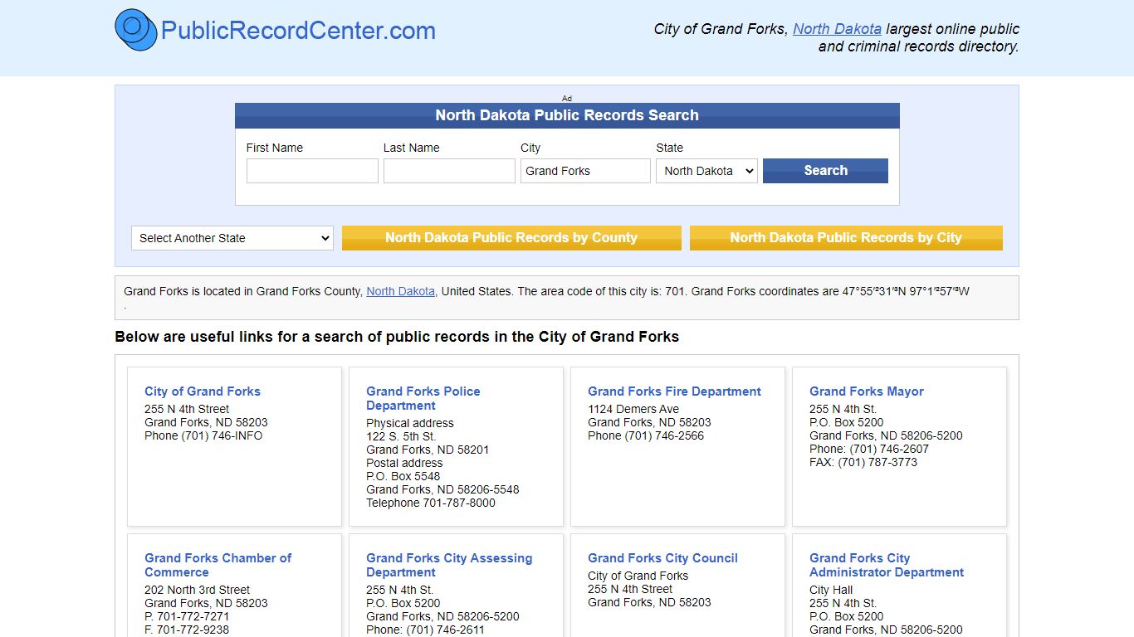Expand the Select Another State dropdown
Viewport: 1134px width, 637px height.
(232, 238)
